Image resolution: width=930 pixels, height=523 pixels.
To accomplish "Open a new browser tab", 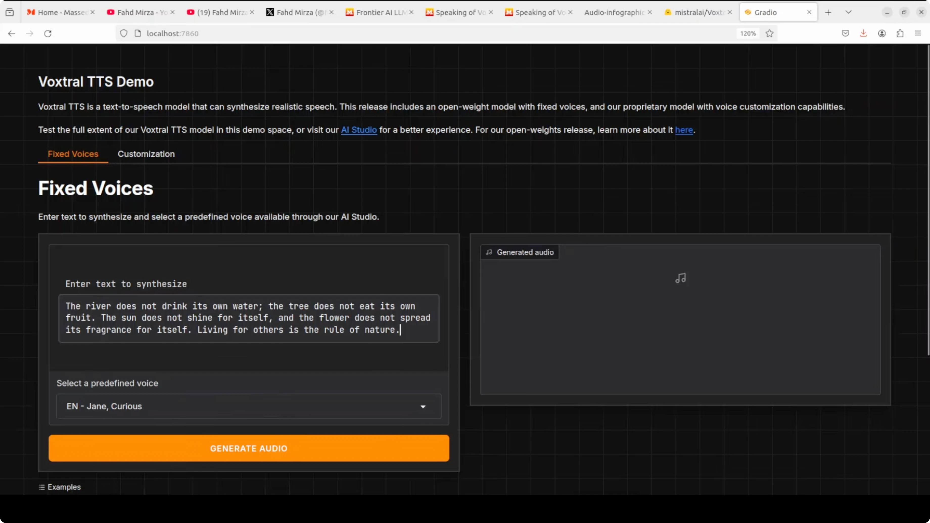I will (828, 12).
